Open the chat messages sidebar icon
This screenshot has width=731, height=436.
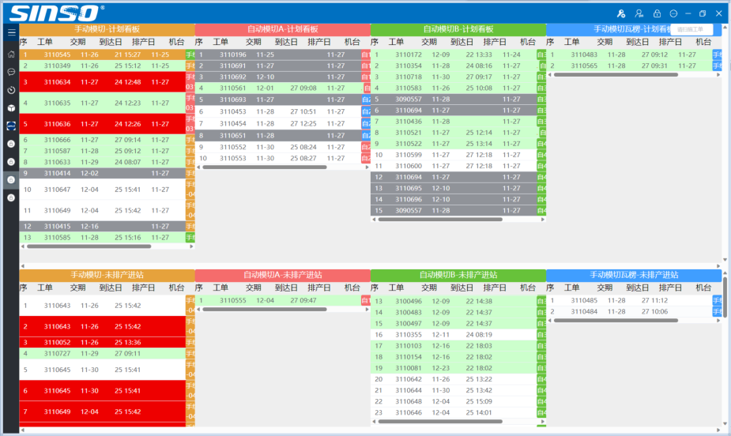point(11,72)
